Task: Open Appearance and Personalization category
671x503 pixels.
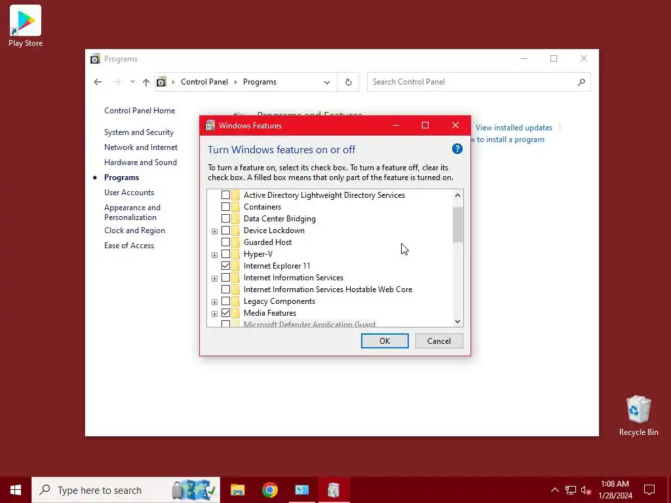Action: (132, 212)
